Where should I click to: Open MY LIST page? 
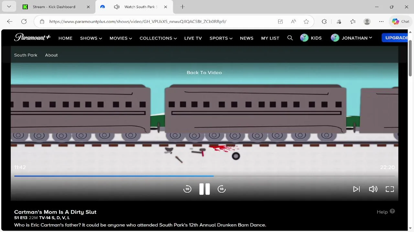(270, 38)
